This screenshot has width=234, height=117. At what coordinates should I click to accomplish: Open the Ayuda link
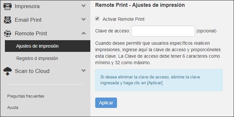[13, 108]
